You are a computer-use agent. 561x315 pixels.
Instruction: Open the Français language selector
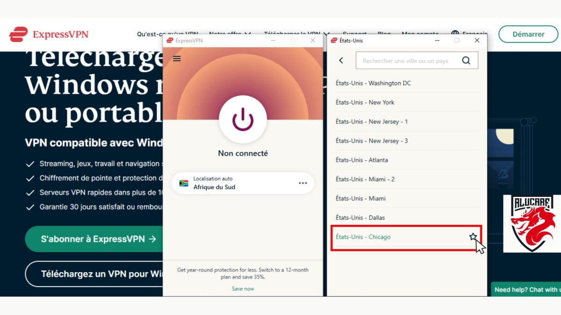click(x=473, y=34)
